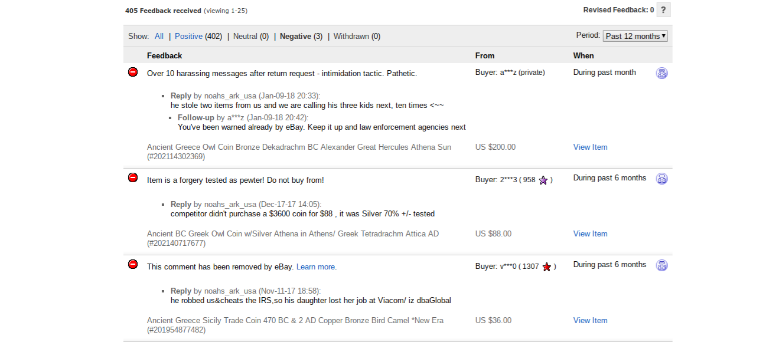The width and height of the screenshot is (779, 352).
Task: Click the When column header
Action: (584, 55)
